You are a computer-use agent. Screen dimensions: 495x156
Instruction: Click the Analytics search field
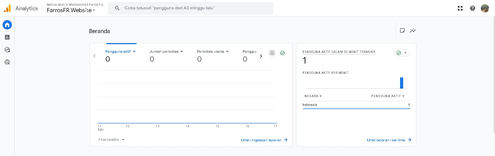point(190,8)
